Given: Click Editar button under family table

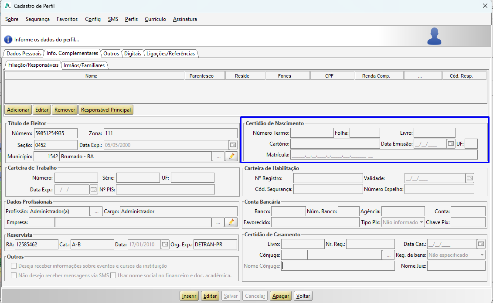Looking at the screenshot, I should click(x=42, y=110).
